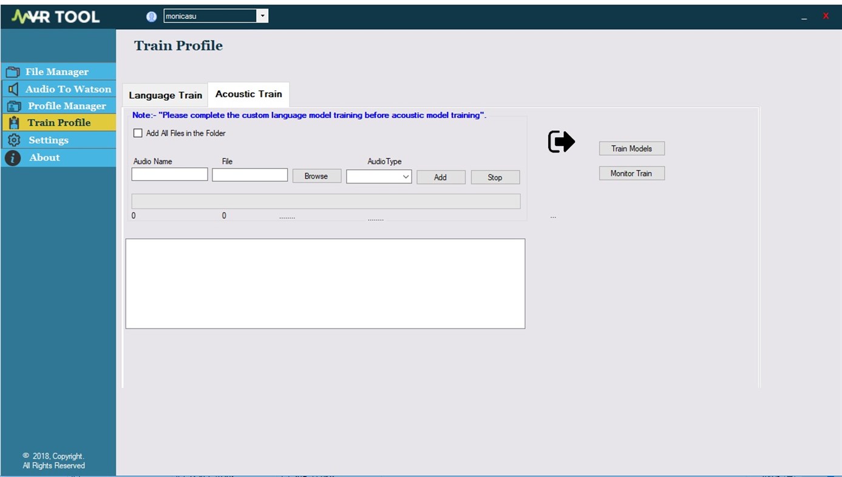842x477 pixels.
Task: Click the black export arrow icon
Action: click(x=560, y=141)
